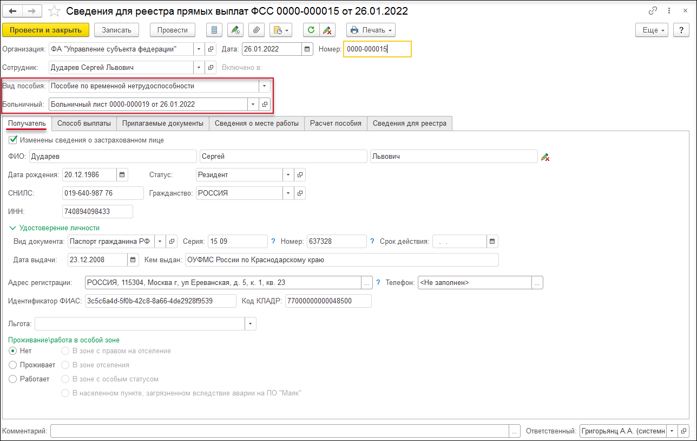The image size is (697, 441).
Task: Add document to favorites with star
Action: pos(54,11)
